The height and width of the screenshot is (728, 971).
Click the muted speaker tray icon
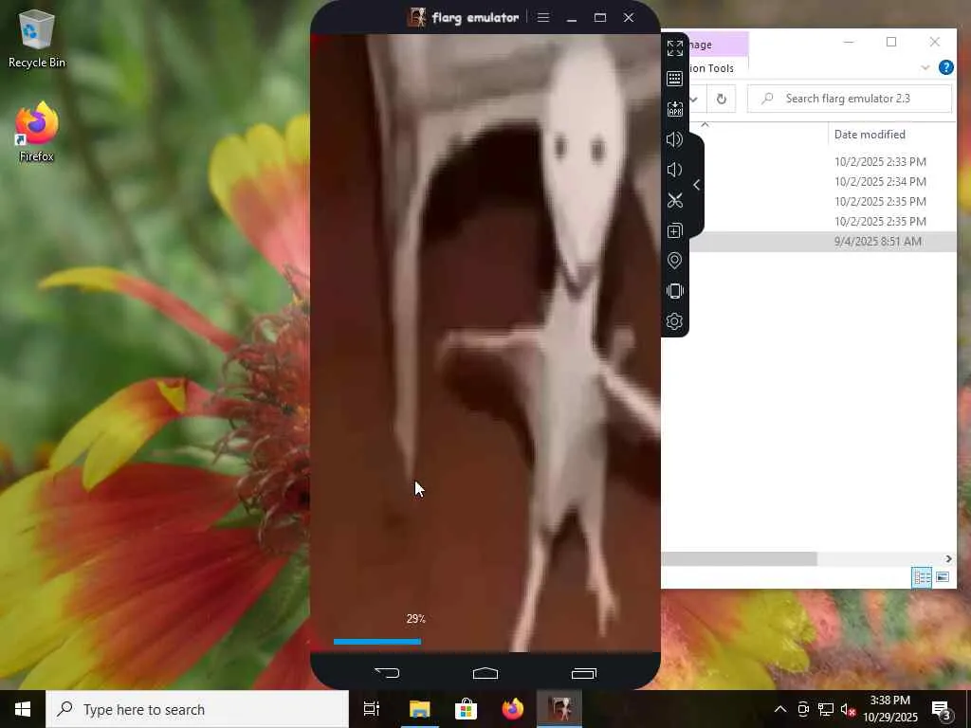[848, 709]
